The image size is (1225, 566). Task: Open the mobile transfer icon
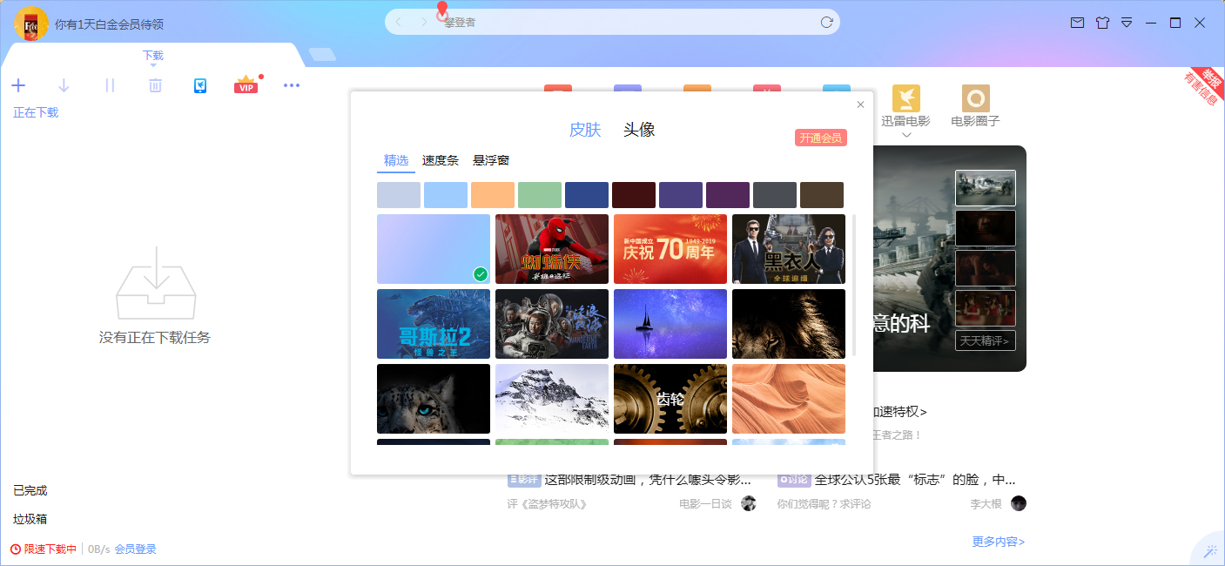[199, 85]
